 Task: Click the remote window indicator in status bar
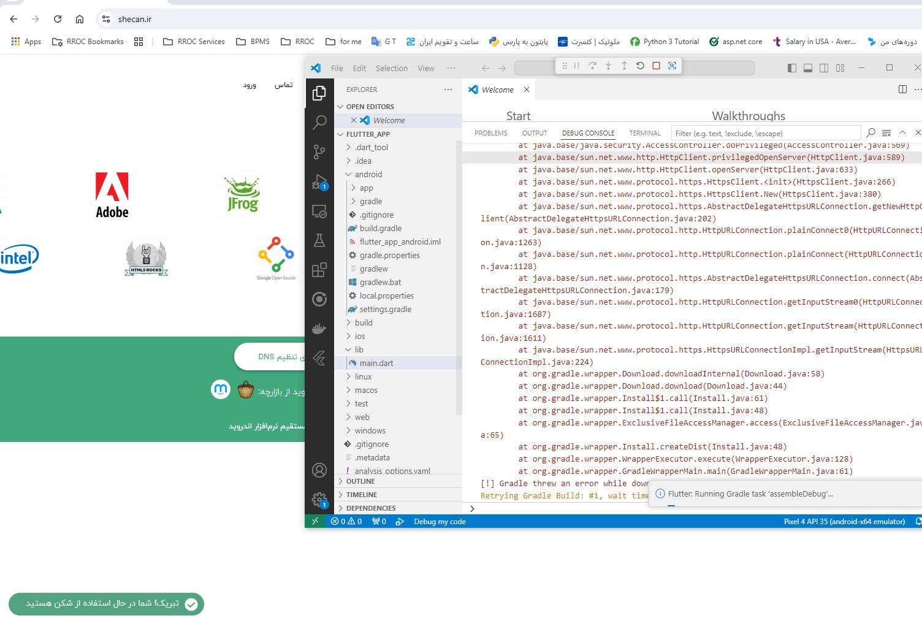point(315,521)
